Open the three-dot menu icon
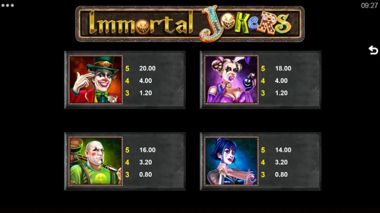The image size is (380, 213). 8,5
